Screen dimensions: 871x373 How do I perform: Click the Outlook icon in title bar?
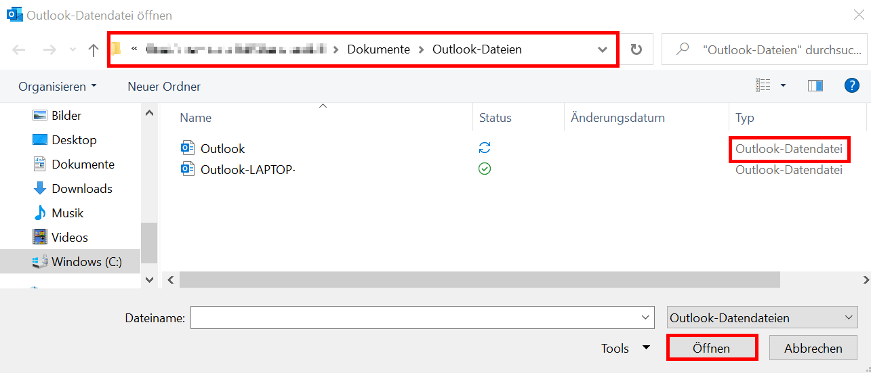(x=14, y=14)
